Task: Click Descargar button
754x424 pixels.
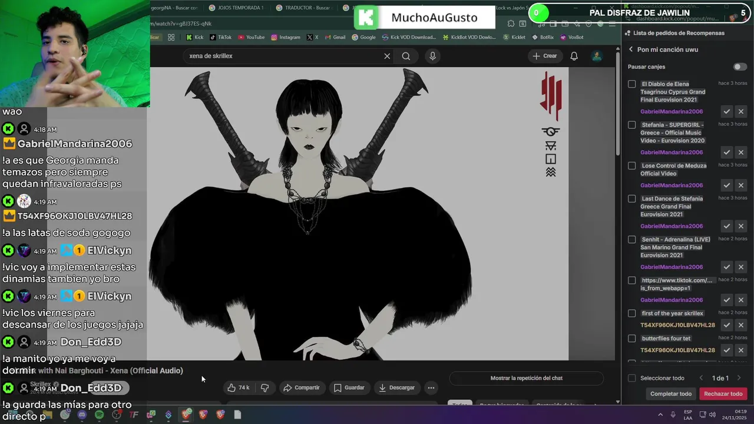Action: pyautogui.click(x=396, y=387)
